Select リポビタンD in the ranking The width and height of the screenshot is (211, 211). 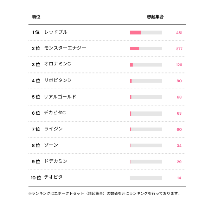click(57, 81)
